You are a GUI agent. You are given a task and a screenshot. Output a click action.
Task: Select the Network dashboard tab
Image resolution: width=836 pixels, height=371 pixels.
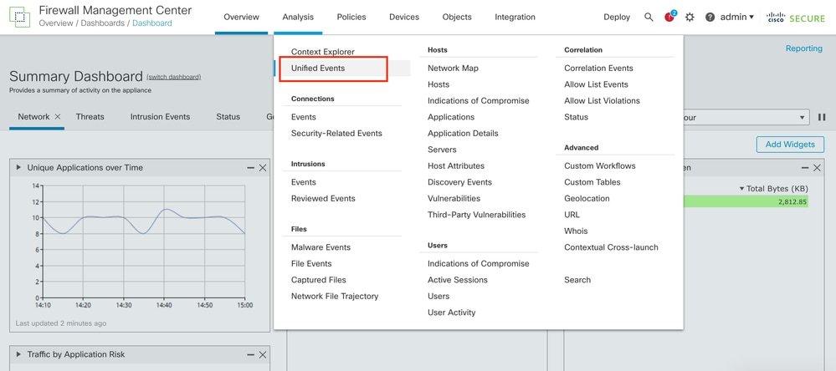tap(33, 117)
